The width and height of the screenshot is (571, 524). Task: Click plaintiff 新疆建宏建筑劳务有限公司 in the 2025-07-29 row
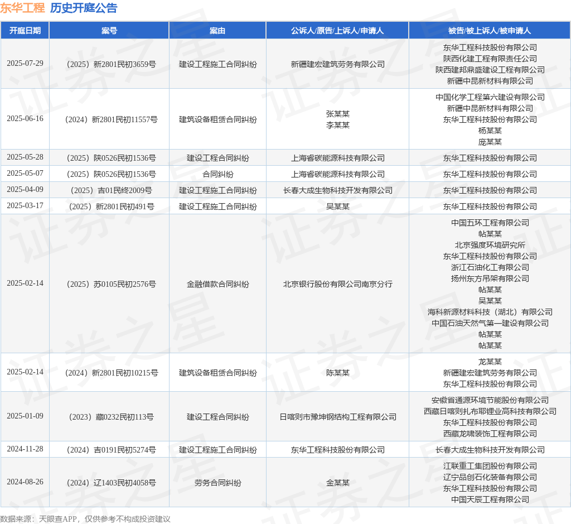coord(337,64)
